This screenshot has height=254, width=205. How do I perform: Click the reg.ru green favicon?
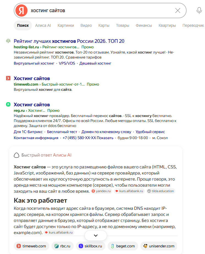click(8, 104)
